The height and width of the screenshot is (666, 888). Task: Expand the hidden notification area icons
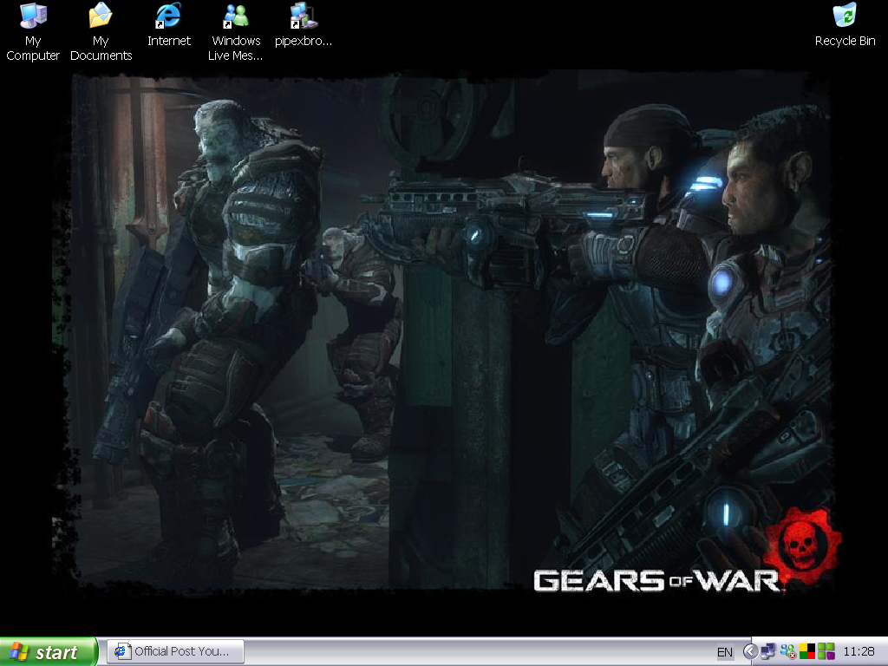751,650
